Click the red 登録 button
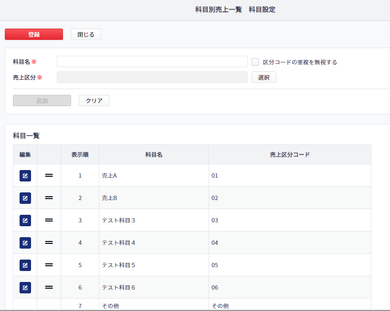The width and height of the screenshot is (390, 311). click(x=34, y=34)
